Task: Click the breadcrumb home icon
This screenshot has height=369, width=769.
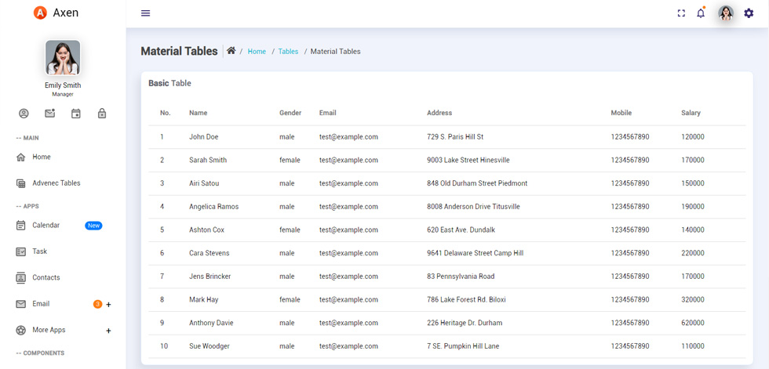Action: pos(231,50)
